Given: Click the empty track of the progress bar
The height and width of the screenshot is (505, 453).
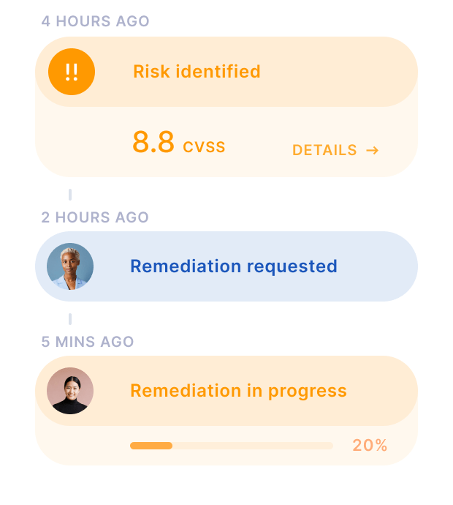Looking at the screenshot, I should coord(253,446).
